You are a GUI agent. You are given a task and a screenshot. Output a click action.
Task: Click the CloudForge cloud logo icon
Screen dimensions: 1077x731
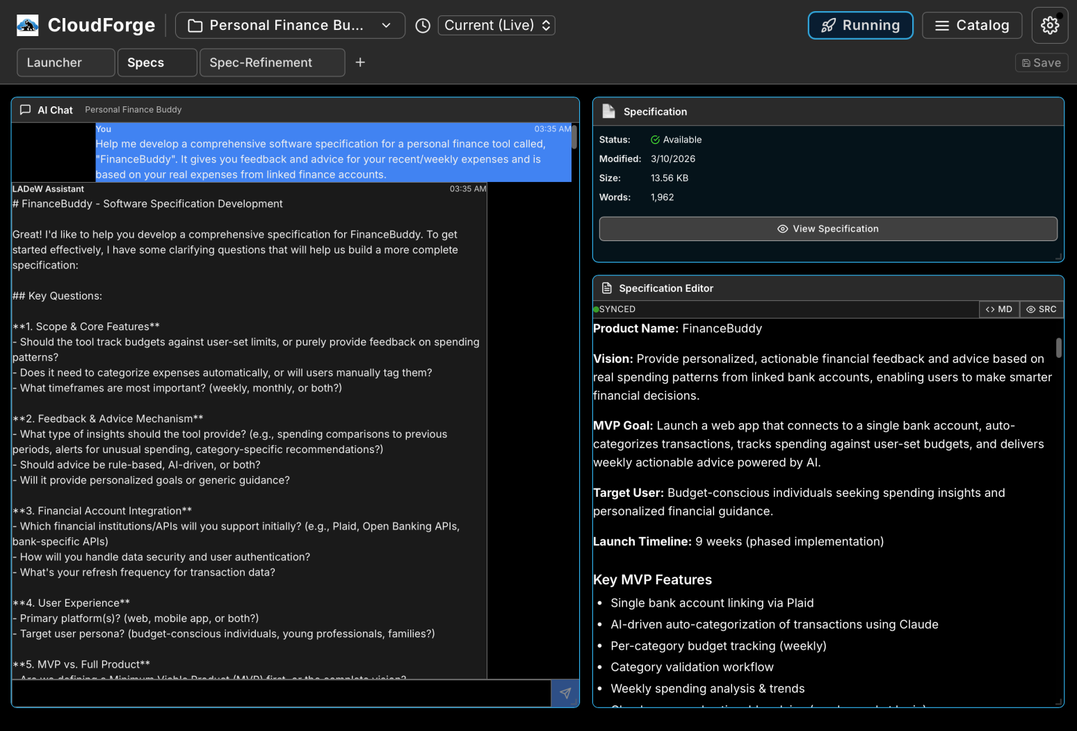tap(27, 24)
